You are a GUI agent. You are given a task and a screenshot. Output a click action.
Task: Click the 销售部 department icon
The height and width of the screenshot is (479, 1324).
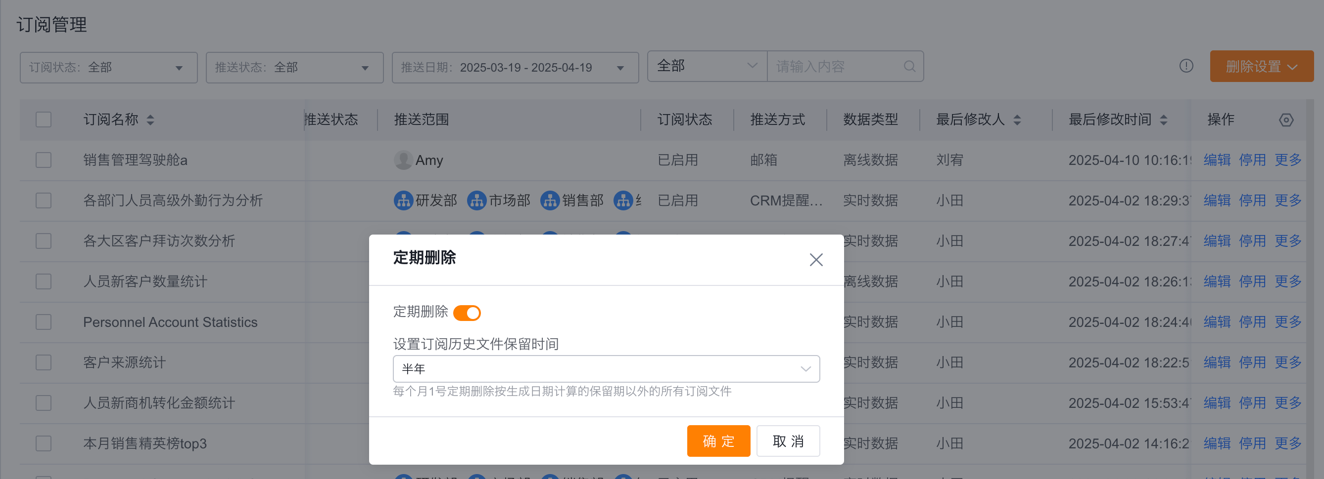click(x=550, y=200)
